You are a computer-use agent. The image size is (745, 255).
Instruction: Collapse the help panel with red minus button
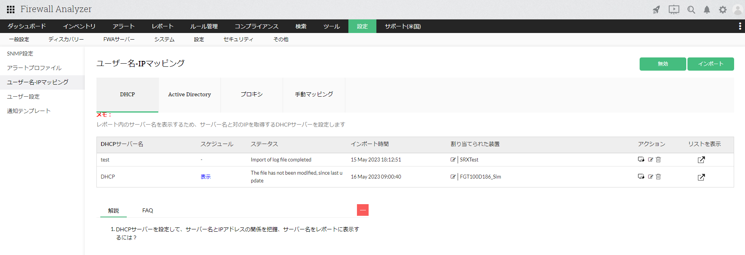pos(362,210)
